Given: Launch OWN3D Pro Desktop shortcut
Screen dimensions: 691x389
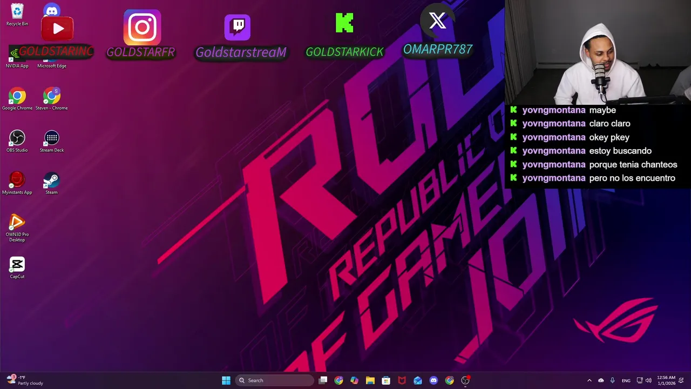Looking at the screenshot, I should pos(17,228).
